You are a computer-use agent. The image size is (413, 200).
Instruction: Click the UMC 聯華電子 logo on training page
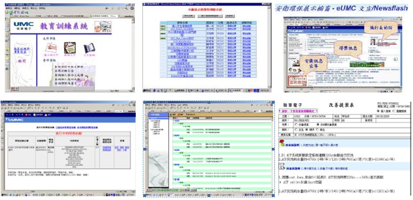23,26
